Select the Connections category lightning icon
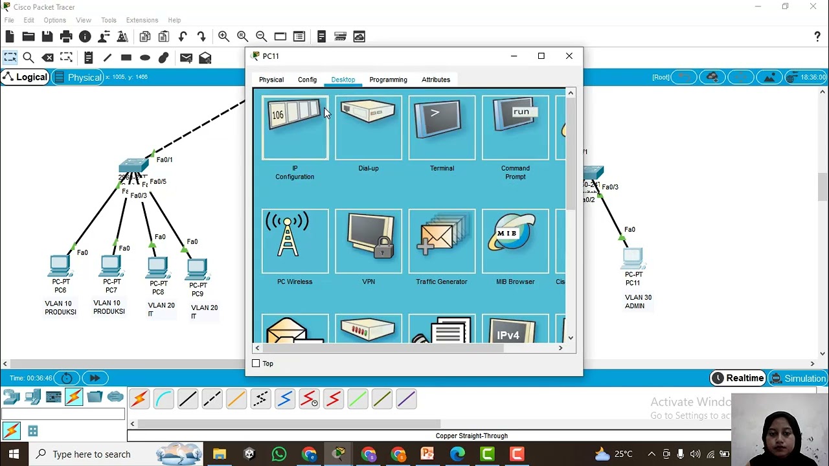This screenshot has width=829, height=466. click(74, 397)
